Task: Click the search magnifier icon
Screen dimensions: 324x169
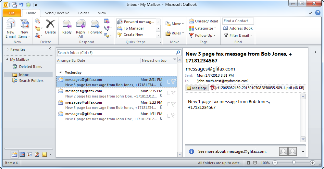Action: pos(178,53)
